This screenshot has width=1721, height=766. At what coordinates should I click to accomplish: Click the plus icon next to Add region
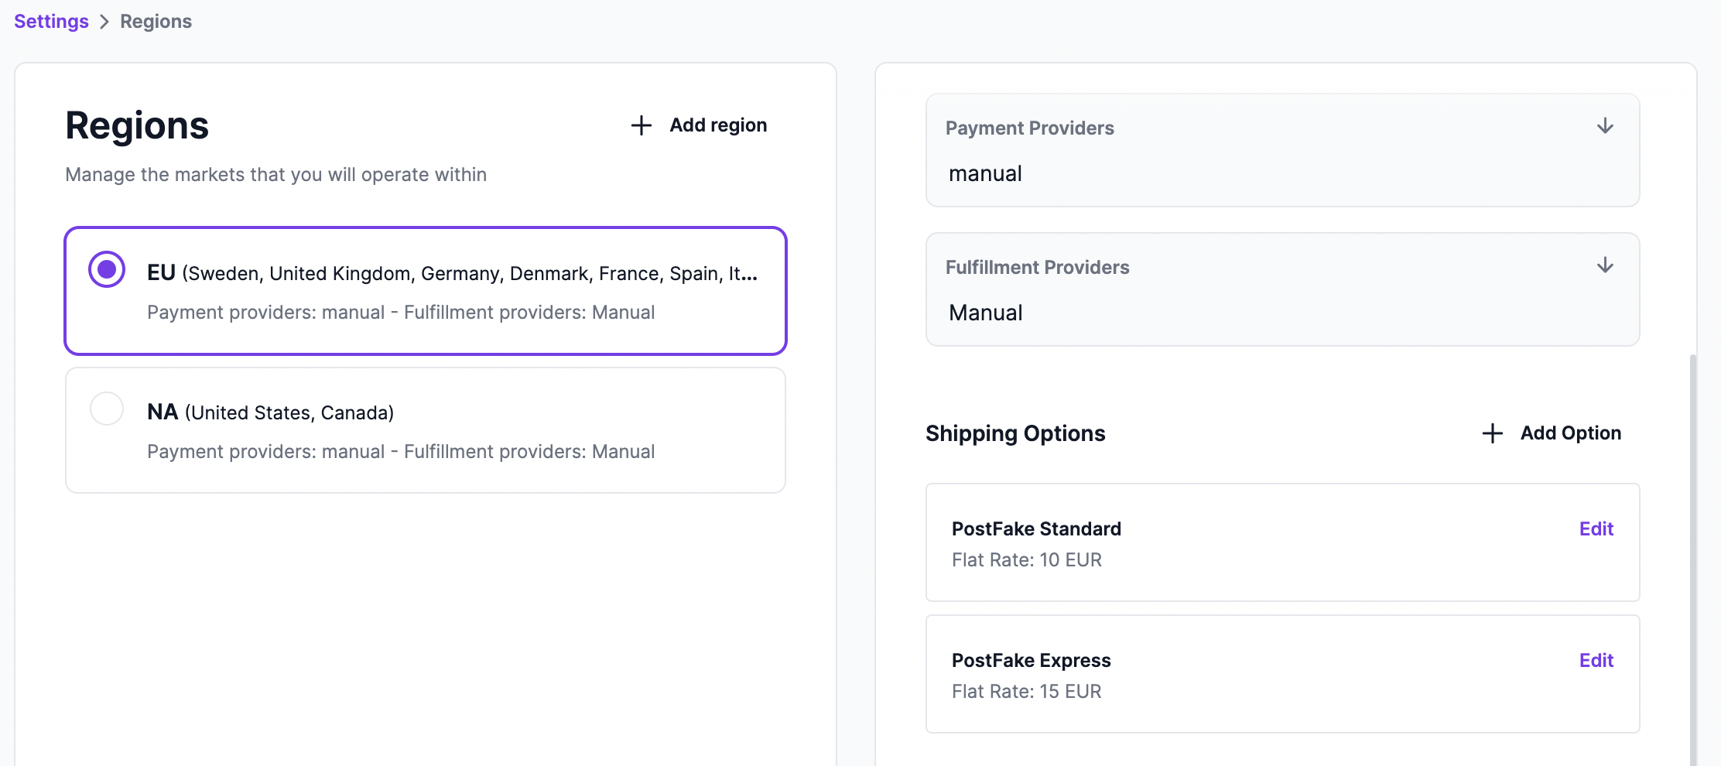click(x=642, y=125)
